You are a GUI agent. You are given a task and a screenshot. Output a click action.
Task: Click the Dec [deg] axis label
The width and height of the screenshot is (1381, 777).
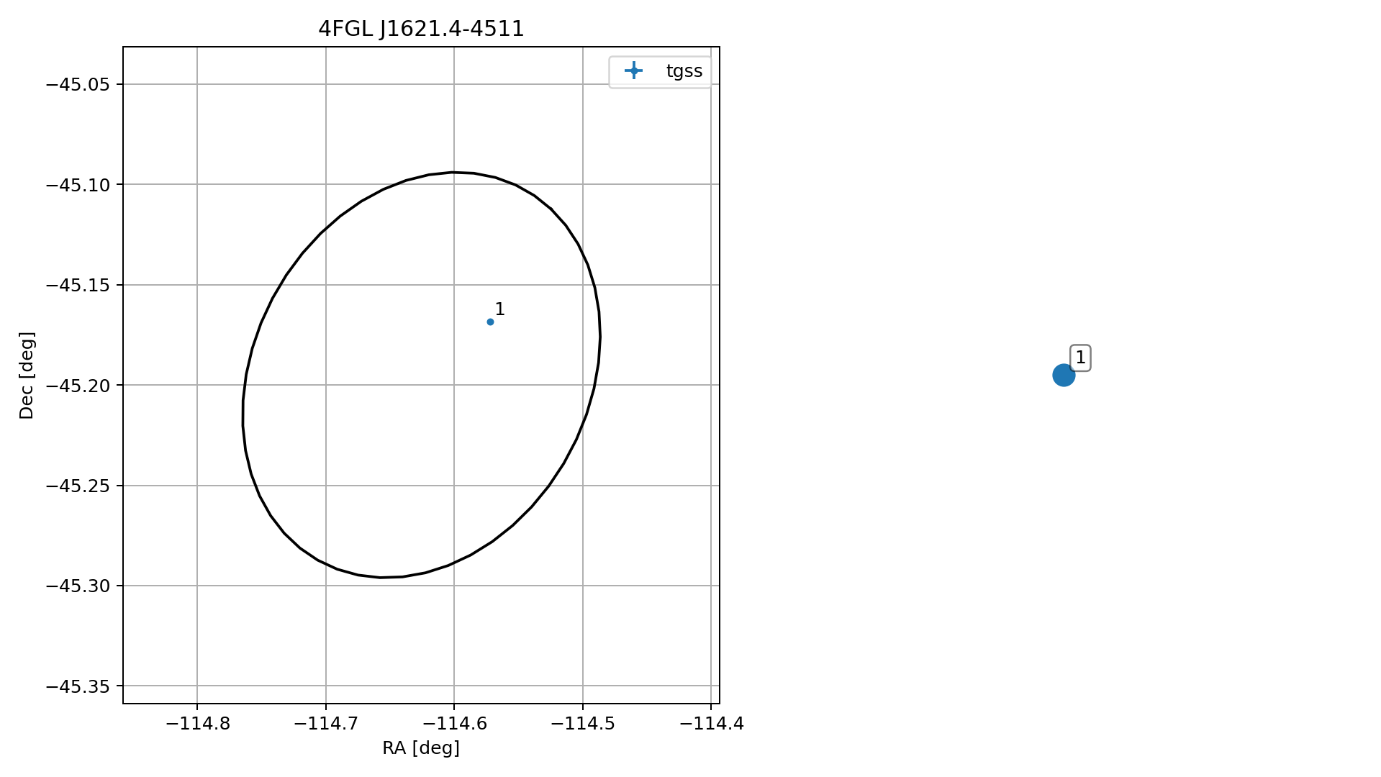pyautogui.click(x=27, y=376)
